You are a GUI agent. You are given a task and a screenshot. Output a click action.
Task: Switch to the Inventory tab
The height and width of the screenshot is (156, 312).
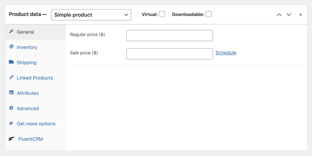click(x=27, y=47)
